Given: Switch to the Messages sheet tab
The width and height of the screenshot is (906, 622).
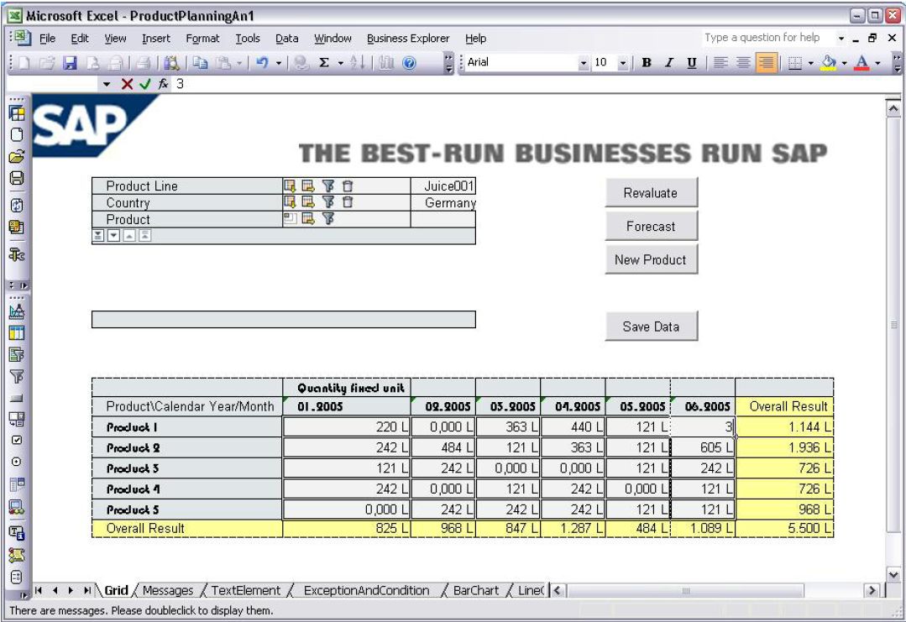Looking at the screenshot, I should click(x=168, y=590).
